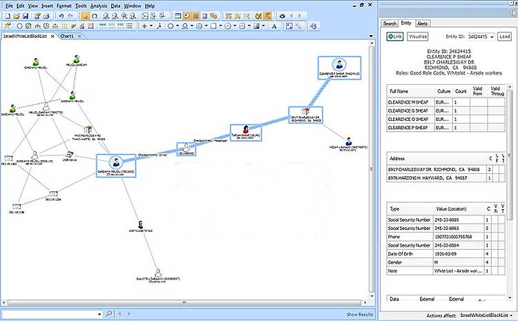Click the Undo arrow icon
This screenshot has width=518, height=321.
coord(61,16)
